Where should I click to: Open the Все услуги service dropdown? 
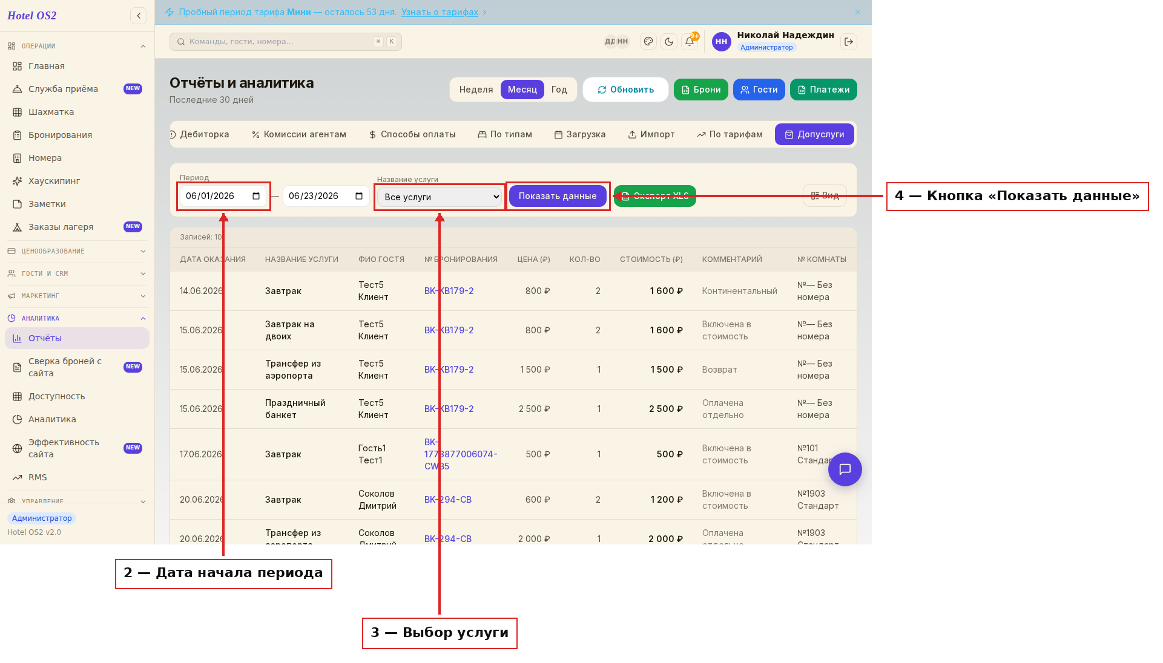[440, 197]
